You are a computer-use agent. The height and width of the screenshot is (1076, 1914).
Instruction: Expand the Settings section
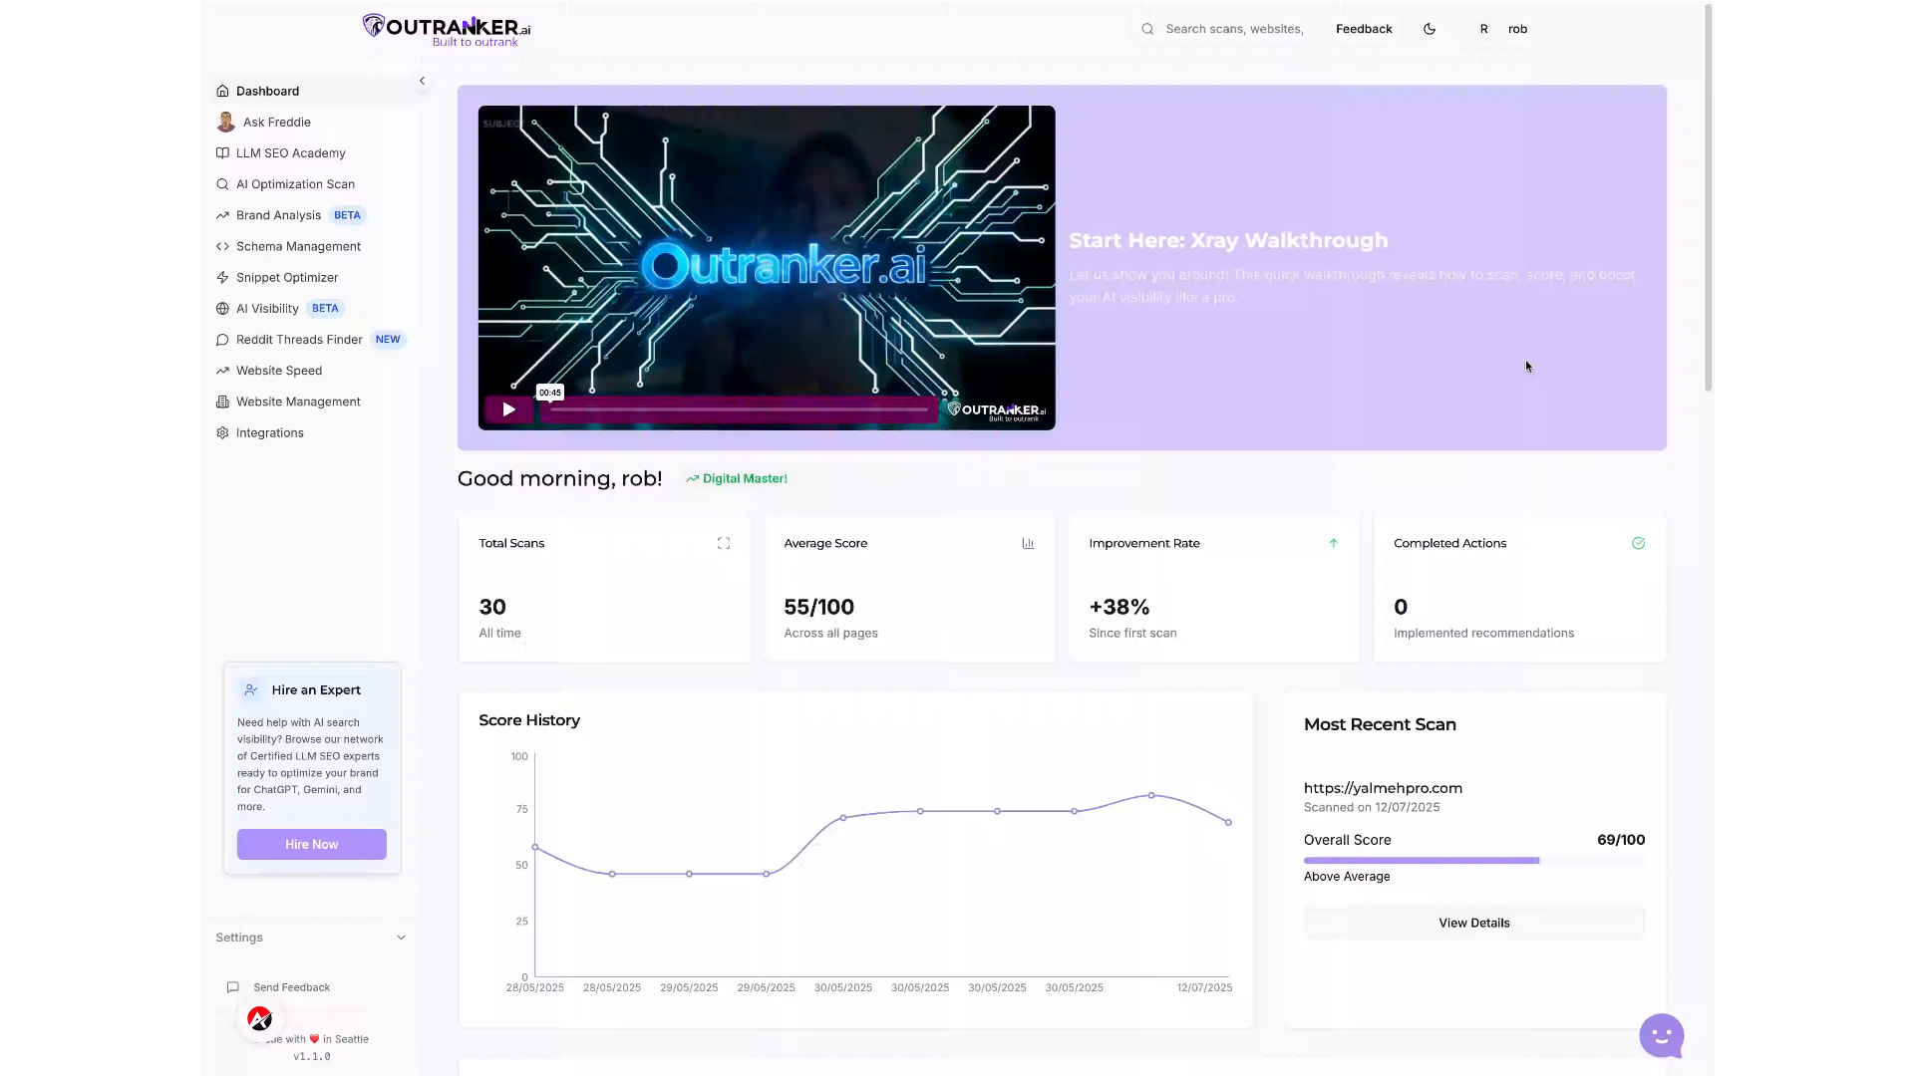[x=401, y=938]
